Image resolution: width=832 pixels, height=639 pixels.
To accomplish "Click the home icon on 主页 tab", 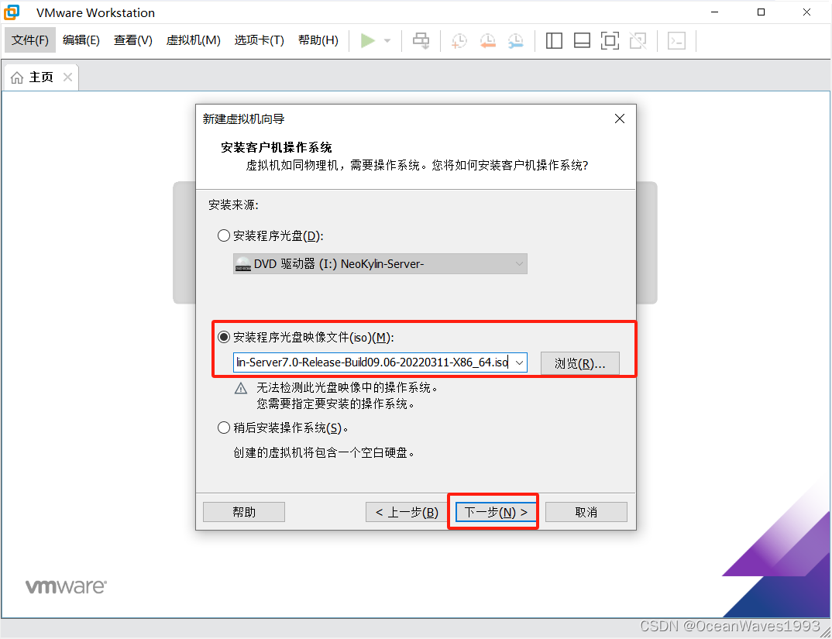I will 17,78.
